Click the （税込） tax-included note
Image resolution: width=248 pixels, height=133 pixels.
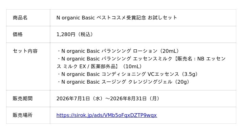85,34
